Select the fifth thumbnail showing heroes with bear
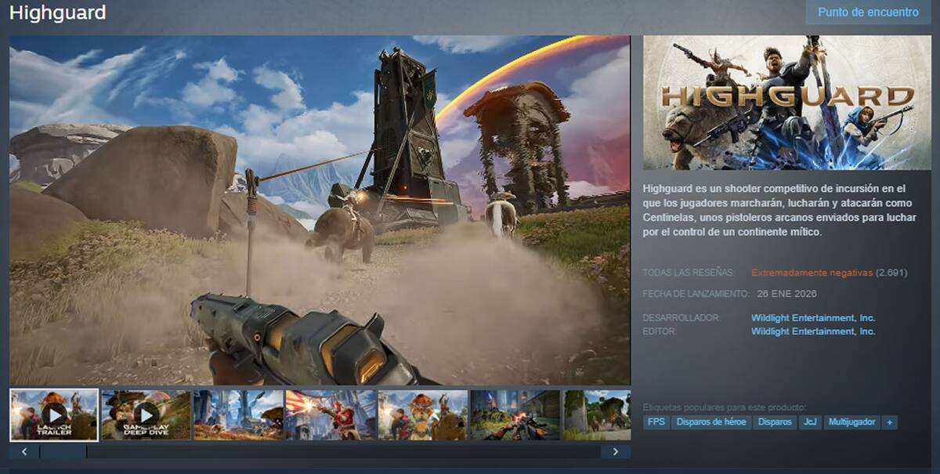Image resolution: width=940 pixels, height=474 pixels. click(x=422, y=414)
